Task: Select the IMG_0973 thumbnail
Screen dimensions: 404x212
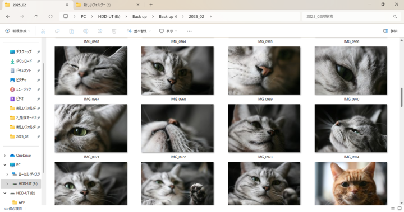Action: [264, 128]
